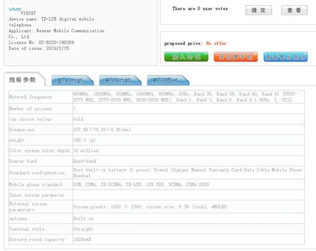Click the '16 million' color depth value
The width and height of the screenshot is (316, 251).
tap(86, 151)
